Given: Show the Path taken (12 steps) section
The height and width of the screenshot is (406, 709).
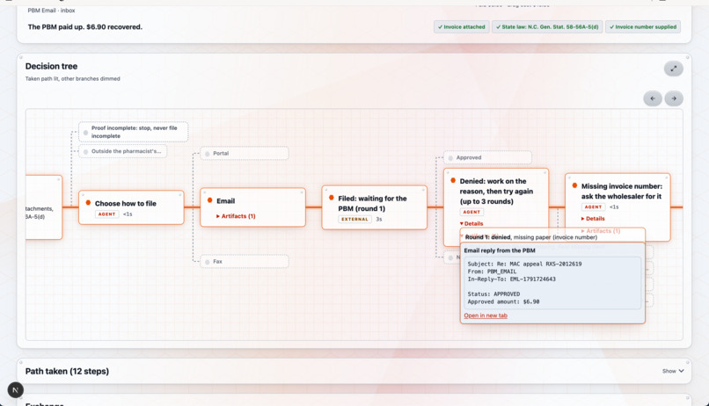Looking at the screenshot, I should [673, 371].
